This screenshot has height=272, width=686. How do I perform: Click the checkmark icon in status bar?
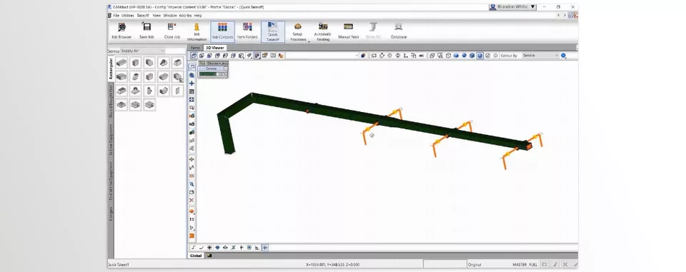coord(575,265)
